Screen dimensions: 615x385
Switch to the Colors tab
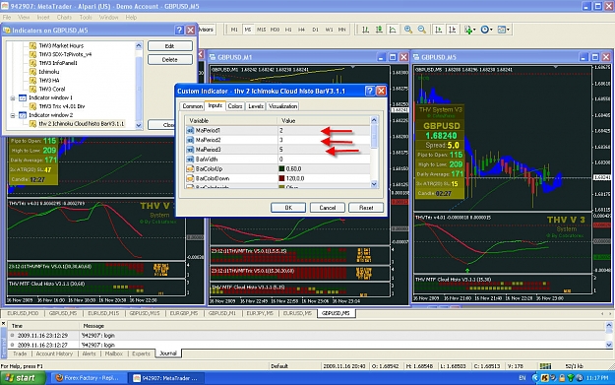[x=235, y=106]
